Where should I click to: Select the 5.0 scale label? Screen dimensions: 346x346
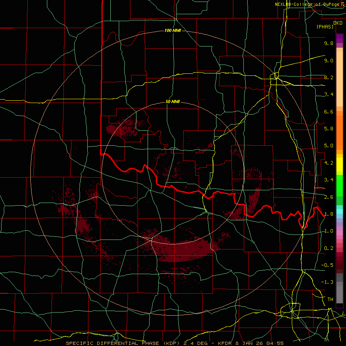(x=329, y=146)
